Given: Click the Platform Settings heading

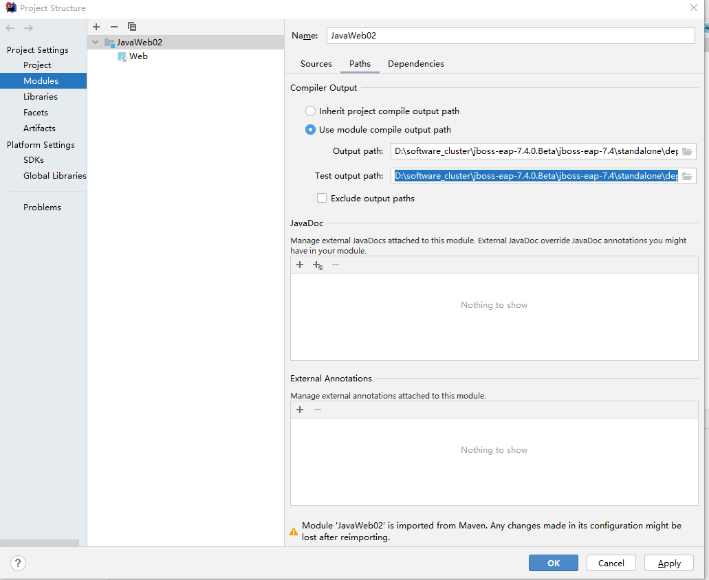Looking at the screenshot, I should pyautogui.click(x=41, y=144).
